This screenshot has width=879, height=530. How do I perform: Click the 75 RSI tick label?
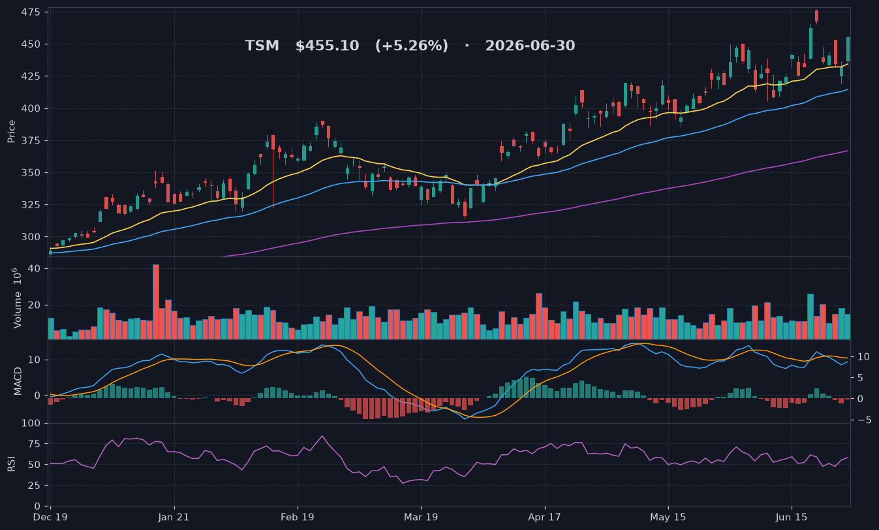[34, 444]
